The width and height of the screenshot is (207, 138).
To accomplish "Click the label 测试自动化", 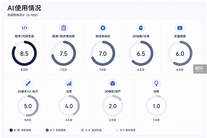I will coord(103,36).
